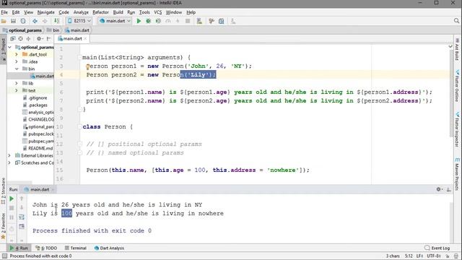The width and height of the screenshot is (462, 260).
Task: Open the VCS menu
Action: tap(157, 12)
